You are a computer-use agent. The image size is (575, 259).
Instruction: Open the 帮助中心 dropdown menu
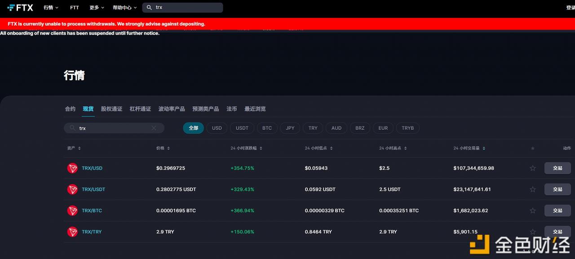(124, 8)
